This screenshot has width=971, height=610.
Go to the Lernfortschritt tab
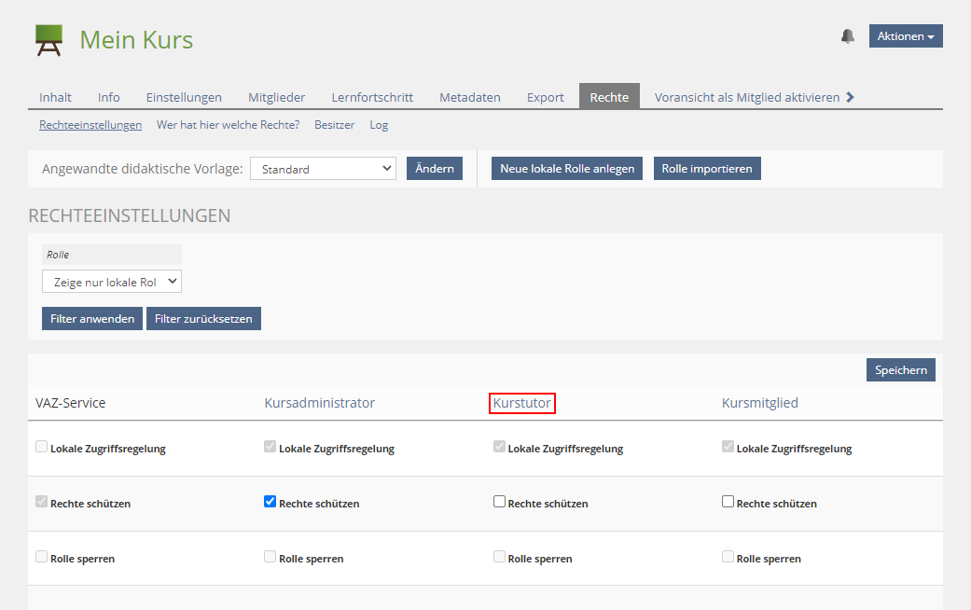point(372,97)
